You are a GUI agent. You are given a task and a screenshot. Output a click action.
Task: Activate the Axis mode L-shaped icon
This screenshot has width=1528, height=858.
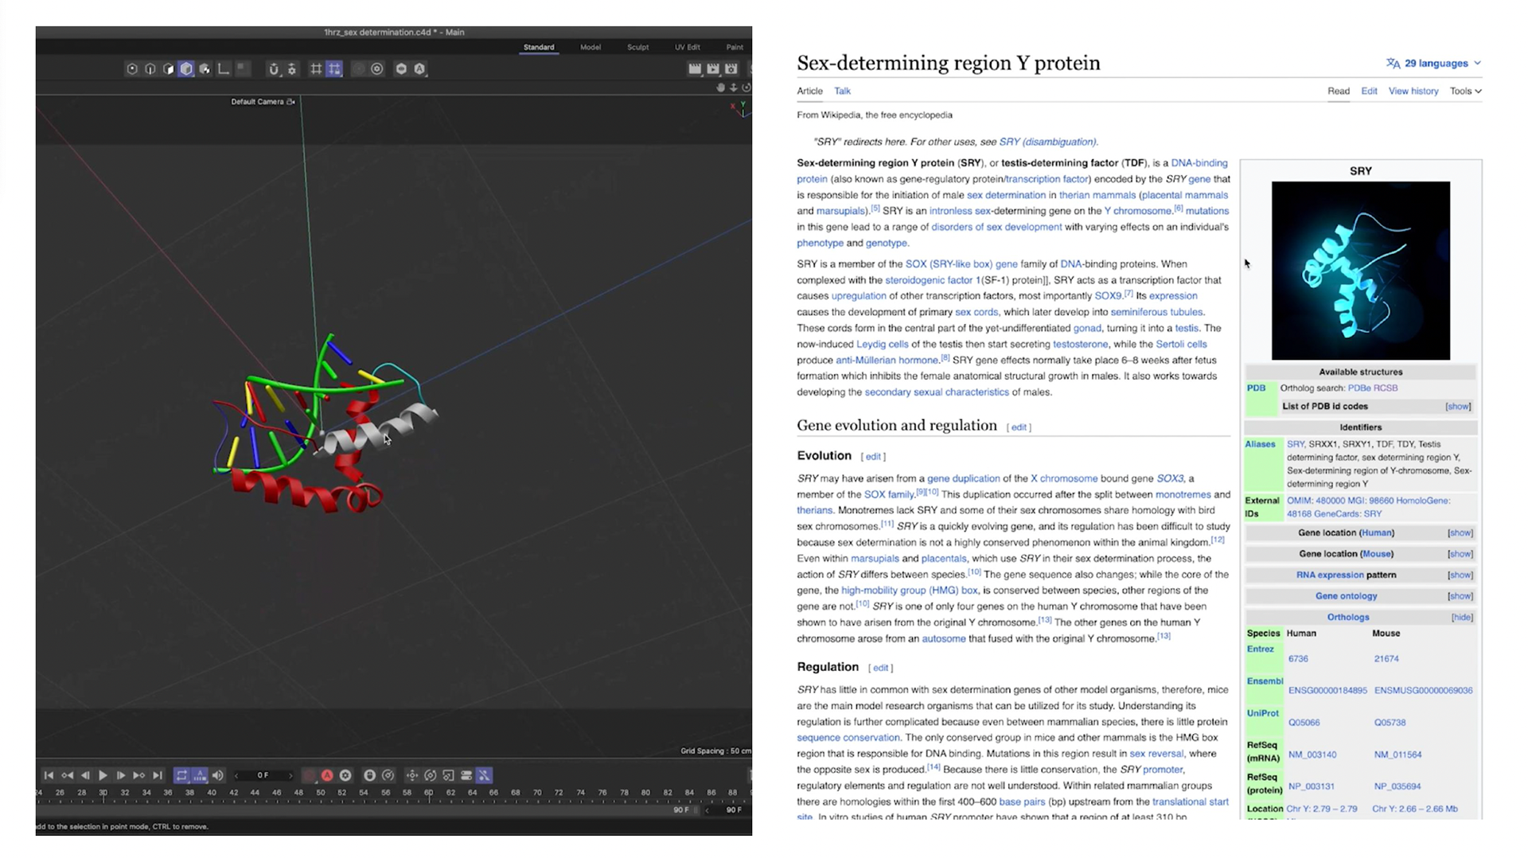point(224,69)
